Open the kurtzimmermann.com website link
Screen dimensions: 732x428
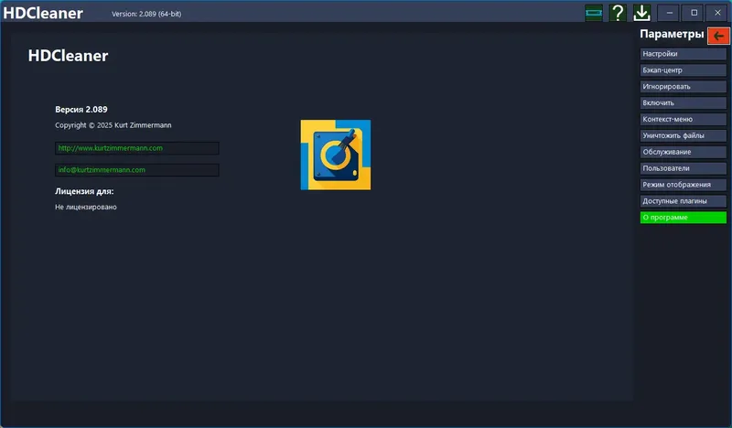(x=136, y=148)
